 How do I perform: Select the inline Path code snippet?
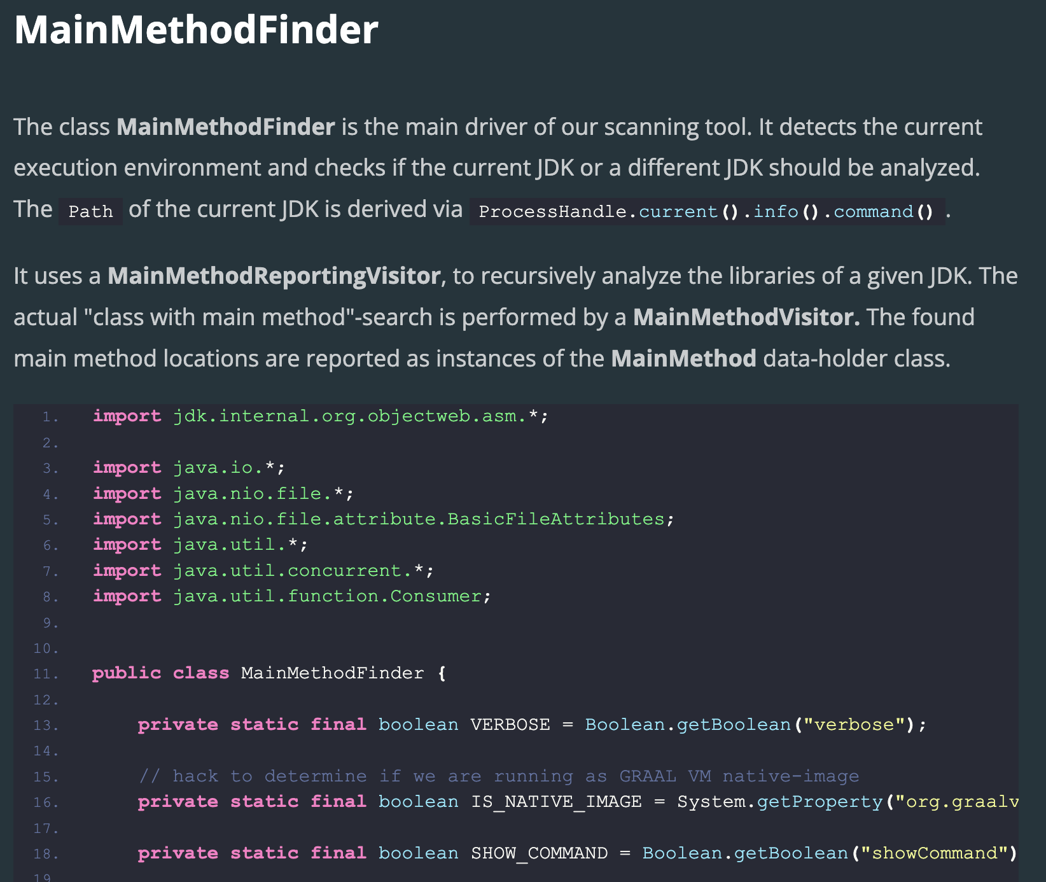point(90,211)
